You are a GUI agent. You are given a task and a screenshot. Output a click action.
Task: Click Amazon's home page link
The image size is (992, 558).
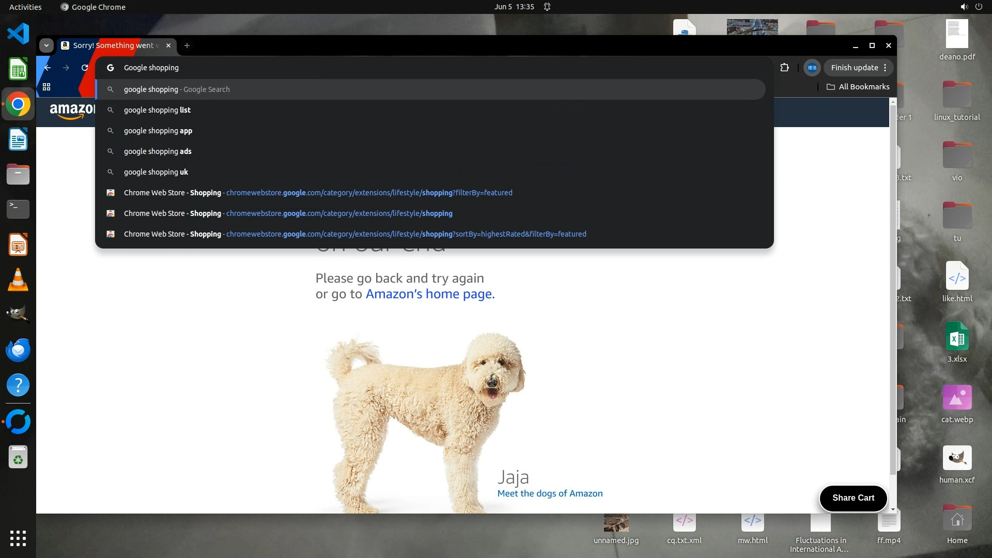pos(430,294)
